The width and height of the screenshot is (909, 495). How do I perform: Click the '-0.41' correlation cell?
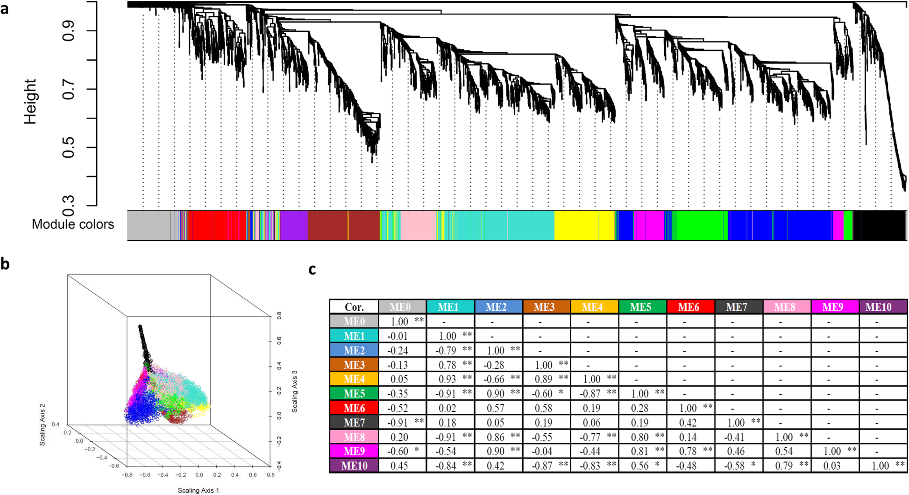pos(739,437)
